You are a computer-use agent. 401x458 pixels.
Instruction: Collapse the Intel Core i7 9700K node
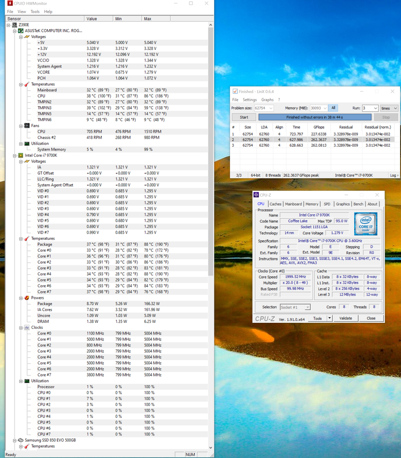(15, 156)
